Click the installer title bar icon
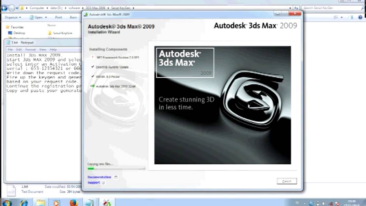This screenshot has height=206, width=366. (x=86, y=14)
